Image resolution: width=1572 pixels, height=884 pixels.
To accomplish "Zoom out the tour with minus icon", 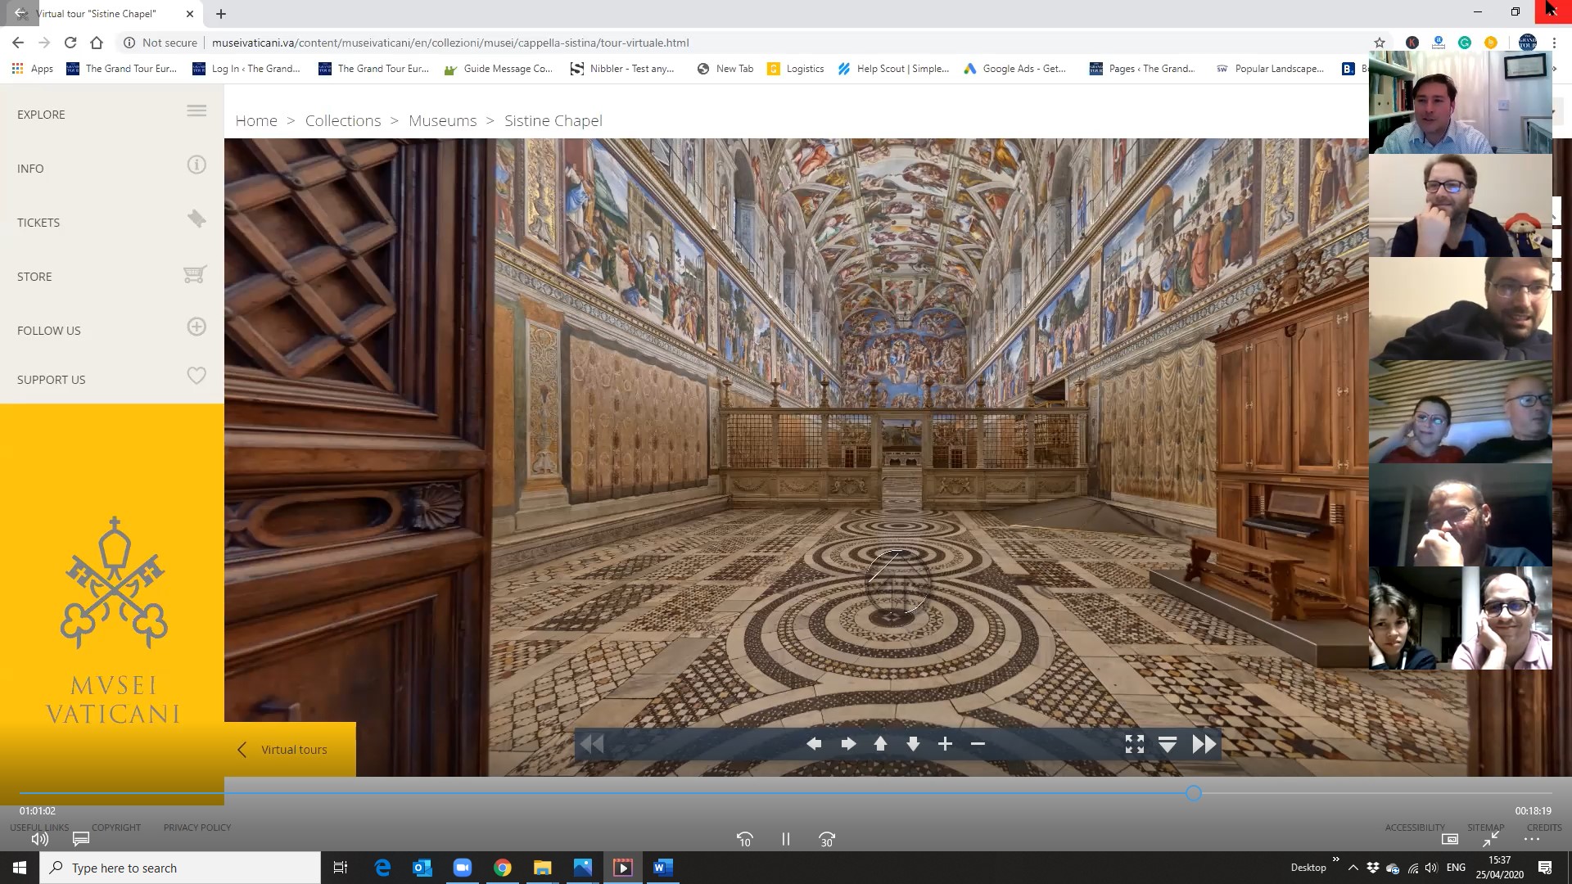I will (978, 744).
